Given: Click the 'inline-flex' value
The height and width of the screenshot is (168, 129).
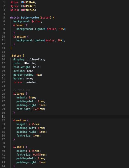Looking at the screenshot, I should [x=35, y=59].
